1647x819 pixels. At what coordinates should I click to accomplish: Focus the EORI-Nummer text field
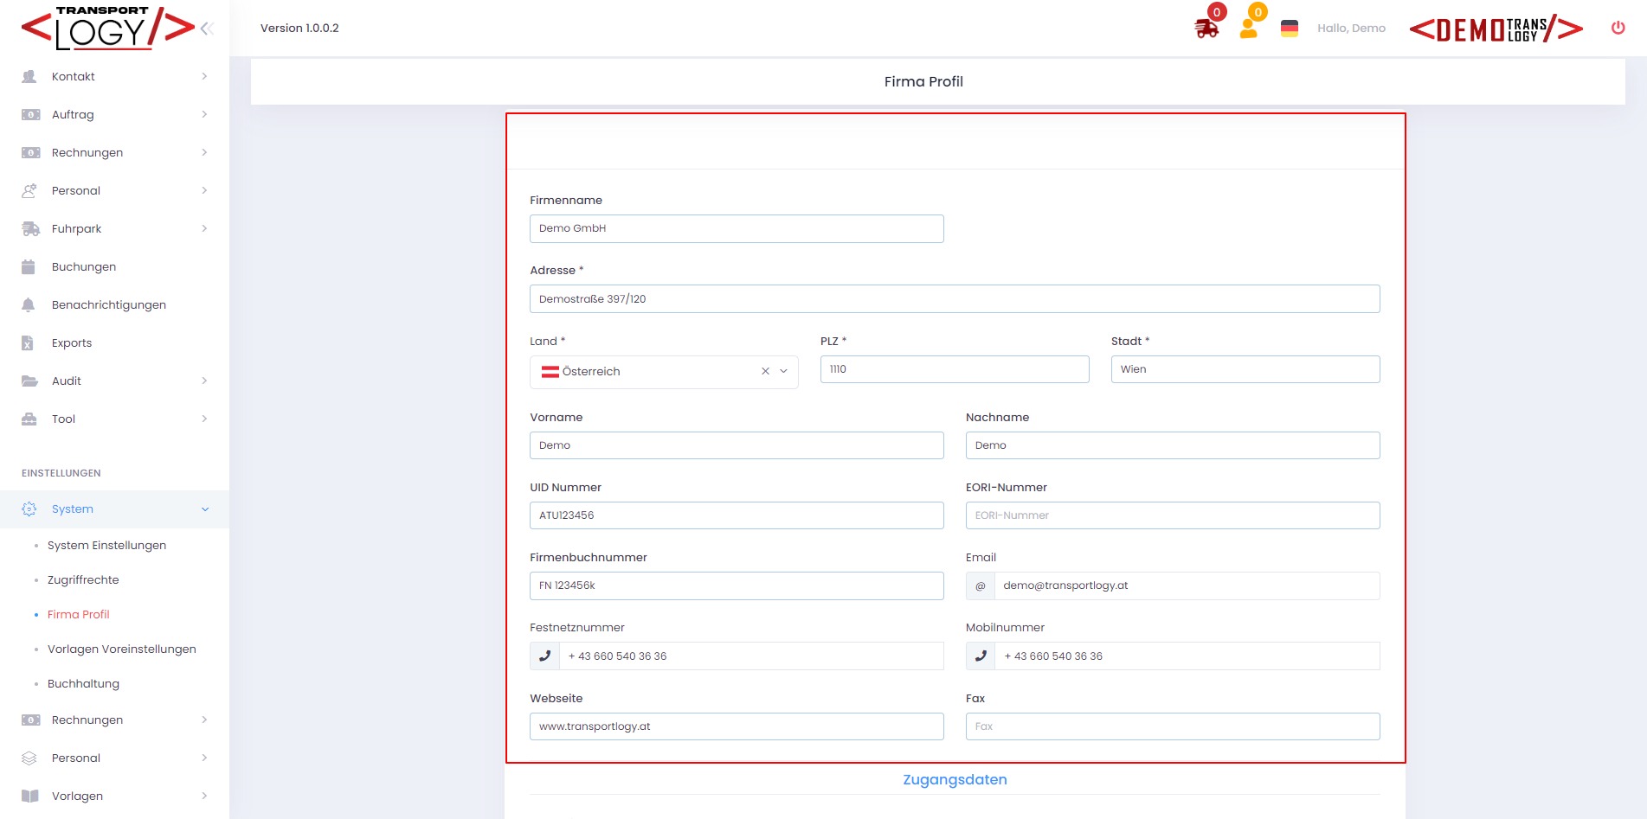pyautogui.click(x=1172, y=515)
